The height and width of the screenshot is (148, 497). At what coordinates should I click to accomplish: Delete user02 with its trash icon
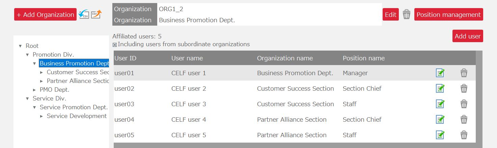[464, 88]
